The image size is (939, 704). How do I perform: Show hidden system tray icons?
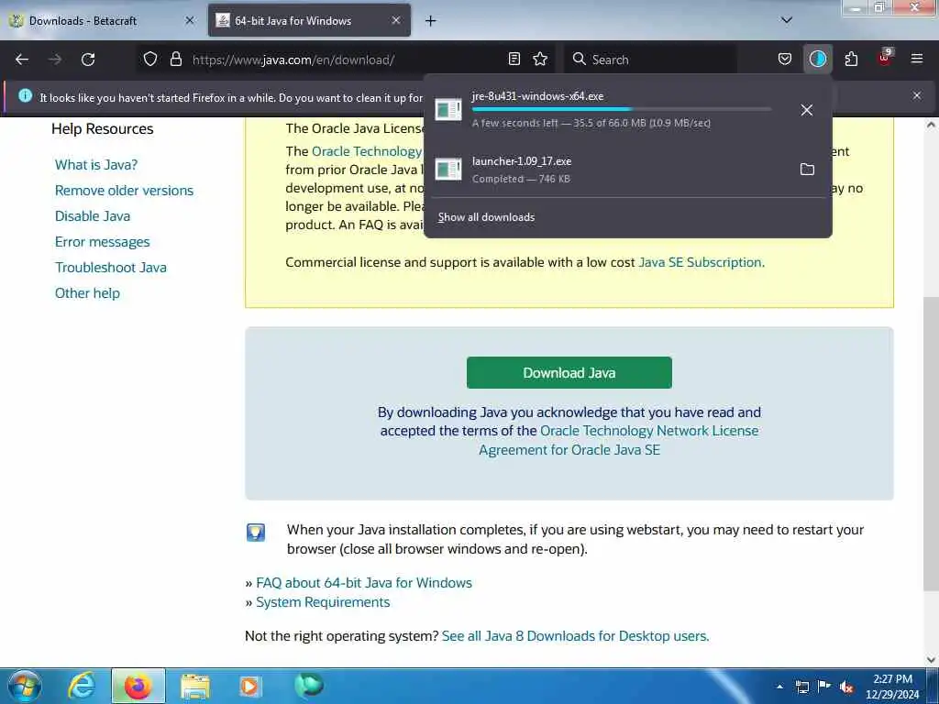(779, 687)
